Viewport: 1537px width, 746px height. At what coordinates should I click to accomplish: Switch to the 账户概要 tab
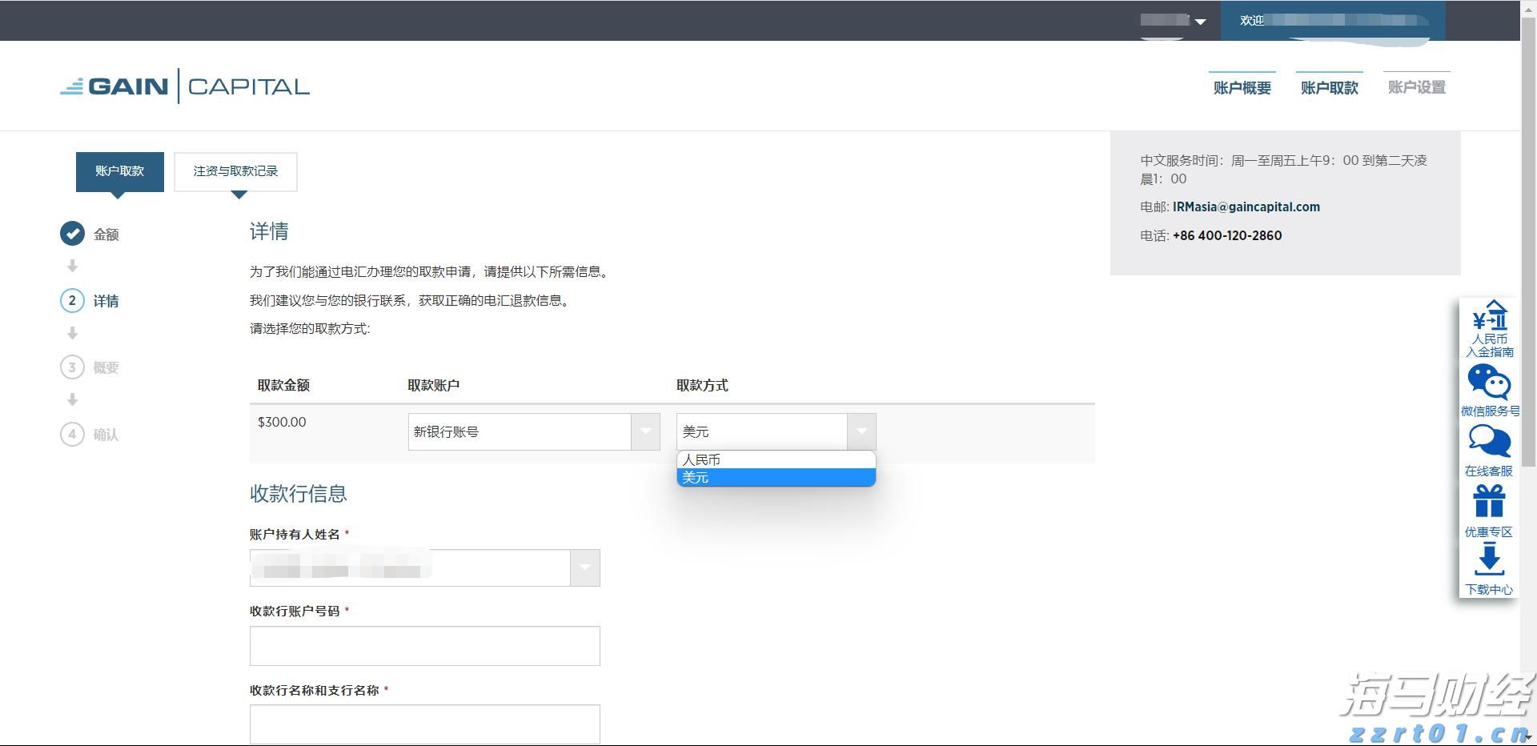pos(1242,87)
